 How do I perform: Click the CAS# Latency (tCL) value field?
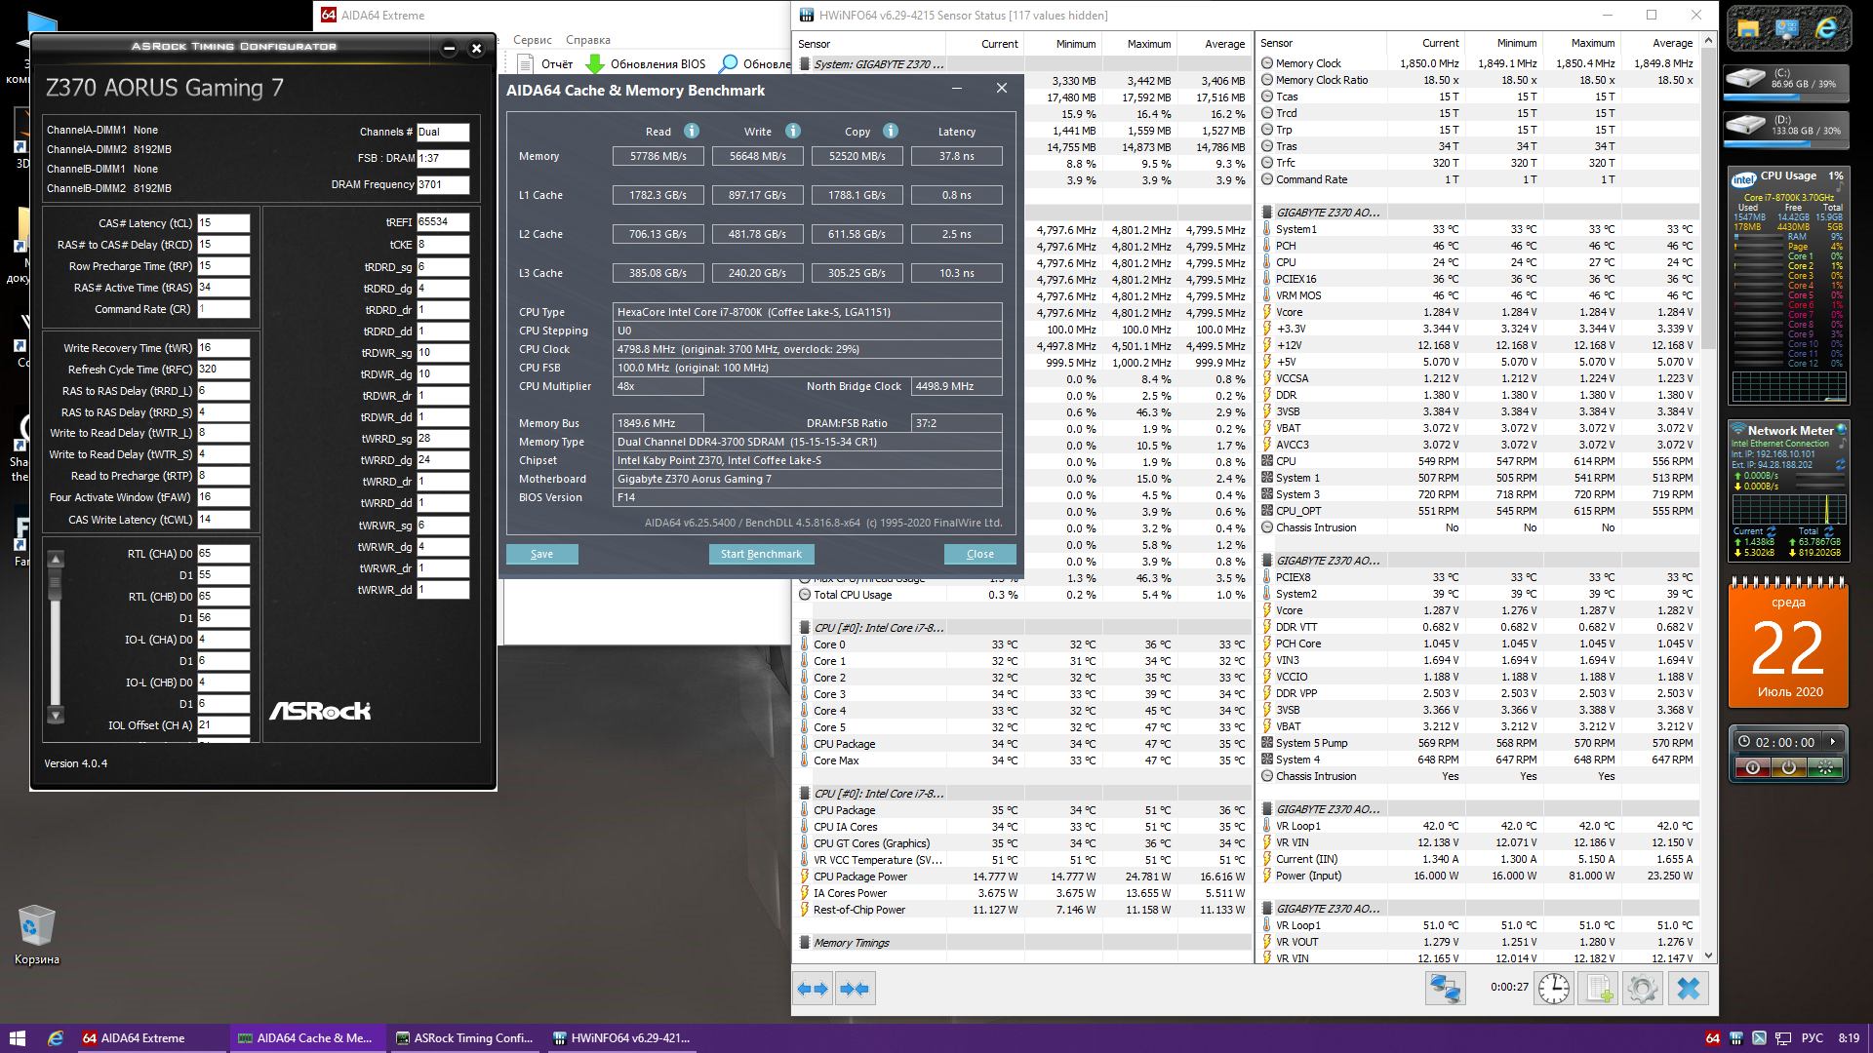coord(223,223)
